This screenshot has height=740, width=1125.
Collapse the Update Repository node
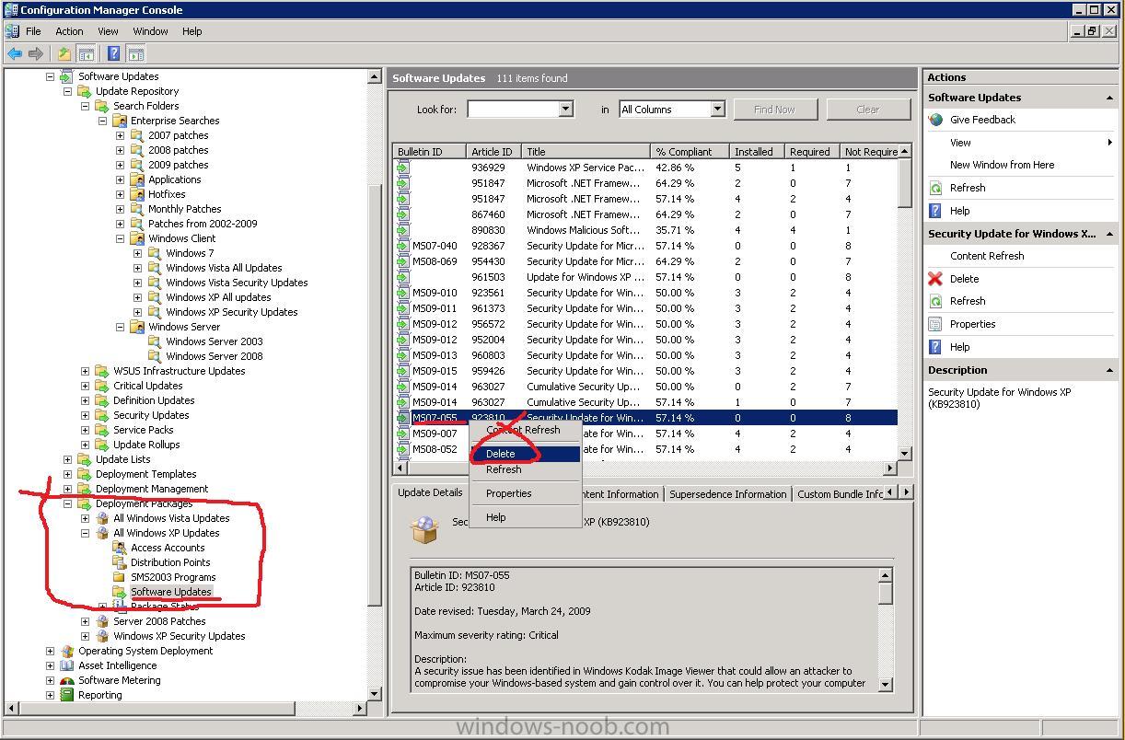[x=67, y=91]
